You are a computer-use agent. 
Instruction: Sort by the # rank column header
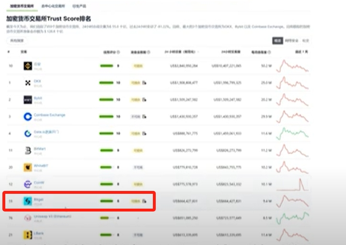9,52
